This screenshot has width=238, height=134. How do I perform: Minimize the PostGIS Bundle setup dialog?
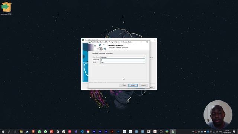click(x=135, y=42)
